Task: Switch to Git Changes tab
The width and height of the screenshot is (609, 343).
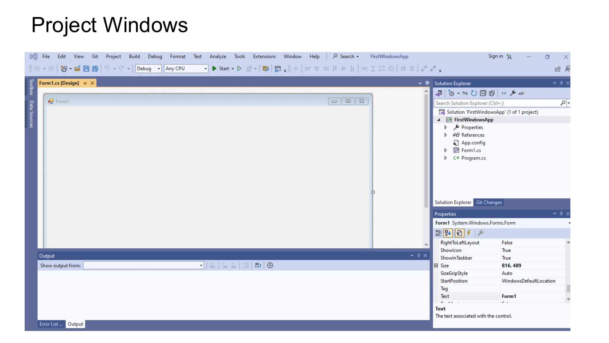Action: (489, 202)
